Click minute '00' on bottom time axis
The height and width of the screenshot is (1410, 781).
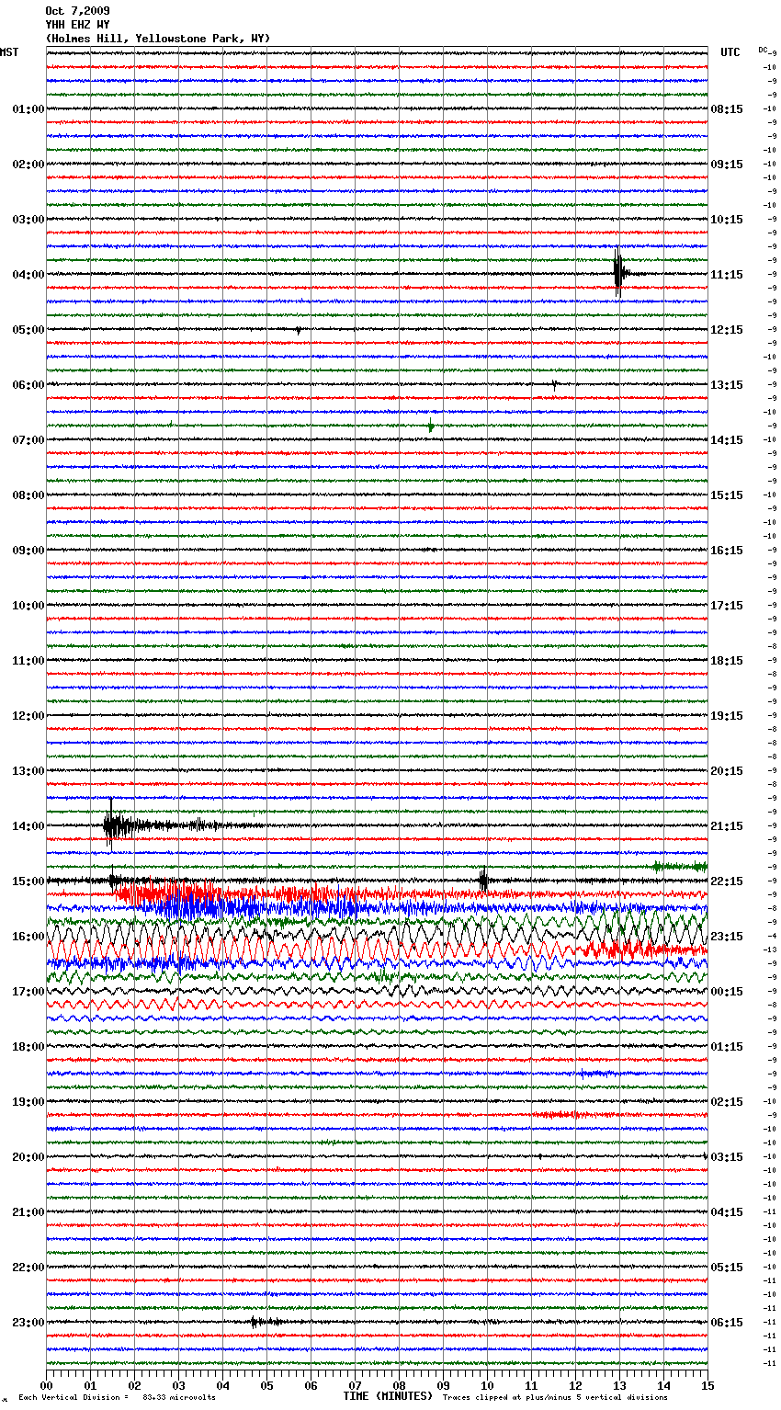coord(46,1384)
